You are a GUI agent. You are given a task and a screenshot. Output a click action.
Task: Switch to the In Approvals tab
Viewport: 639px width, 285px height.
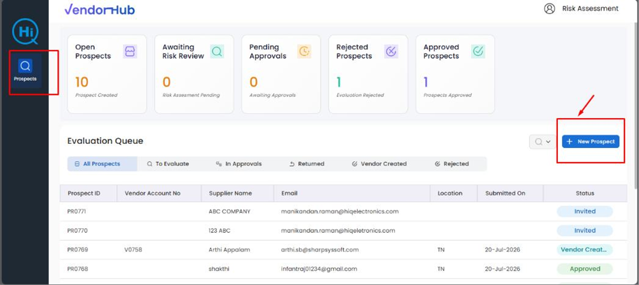[x=239, y=164]
